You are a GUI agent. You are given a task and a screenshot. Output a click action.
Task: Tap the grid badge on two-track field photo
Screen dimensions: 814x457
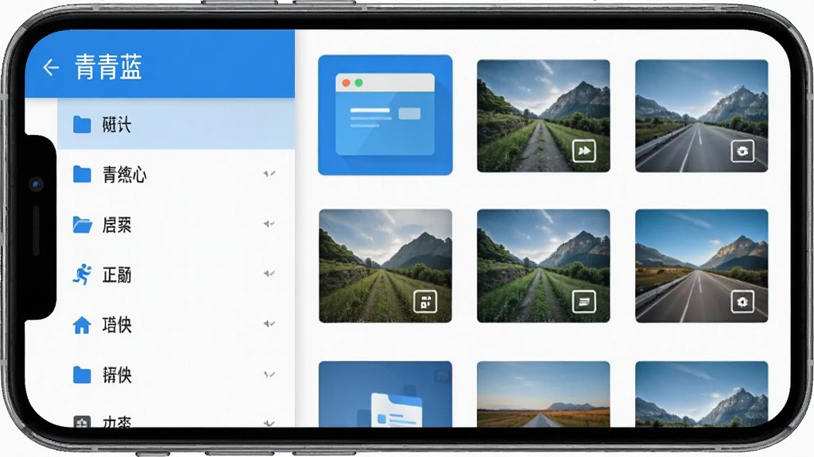425,301
